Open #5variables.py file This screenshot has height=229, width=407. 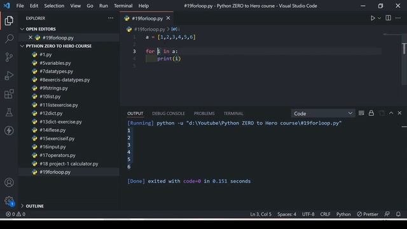click(69, 63)
